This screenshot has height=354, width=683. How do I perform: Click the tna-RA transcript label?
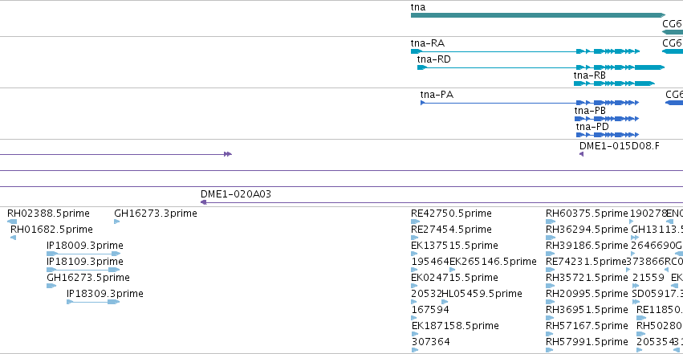pos(427,43)
